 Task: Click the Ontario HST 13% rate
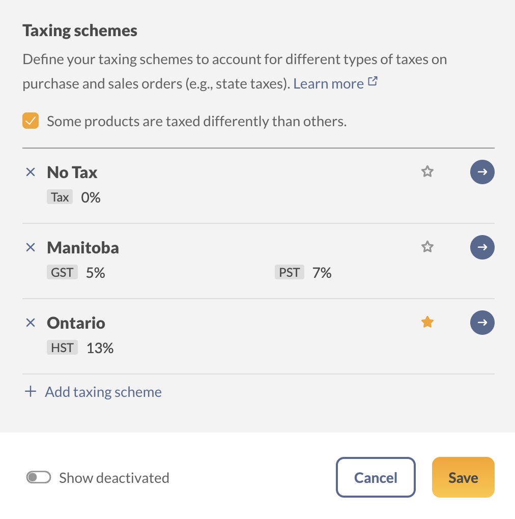tap(100, 348)
